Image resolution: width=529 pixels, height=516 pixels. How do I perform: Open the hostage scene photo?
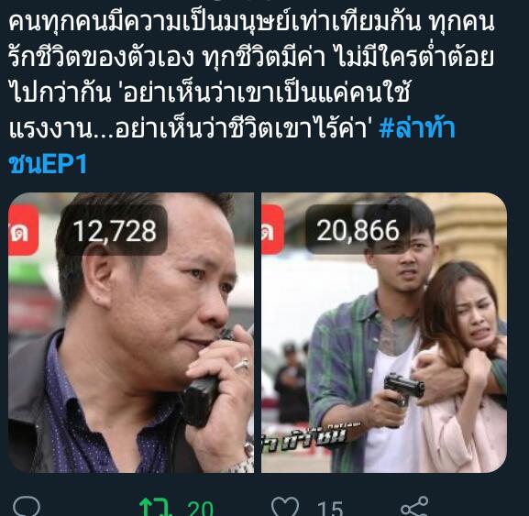(384, 333)
